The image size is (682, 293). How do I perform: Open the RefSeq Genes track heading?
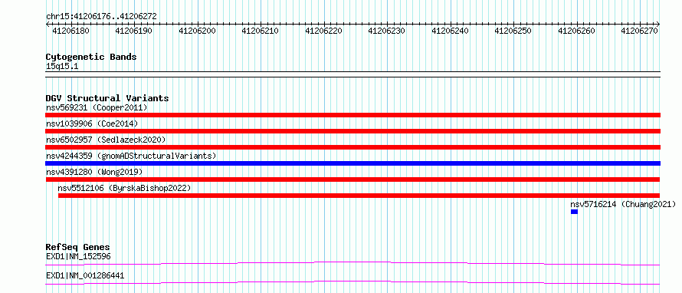tap(77, 248)
